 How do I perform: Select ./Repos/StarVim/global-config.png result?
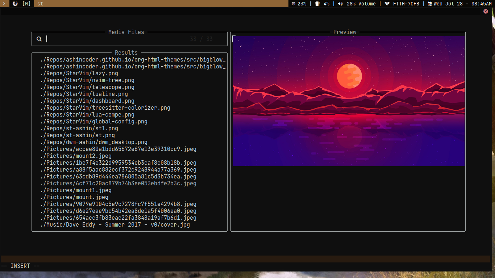tap(94, 121)
